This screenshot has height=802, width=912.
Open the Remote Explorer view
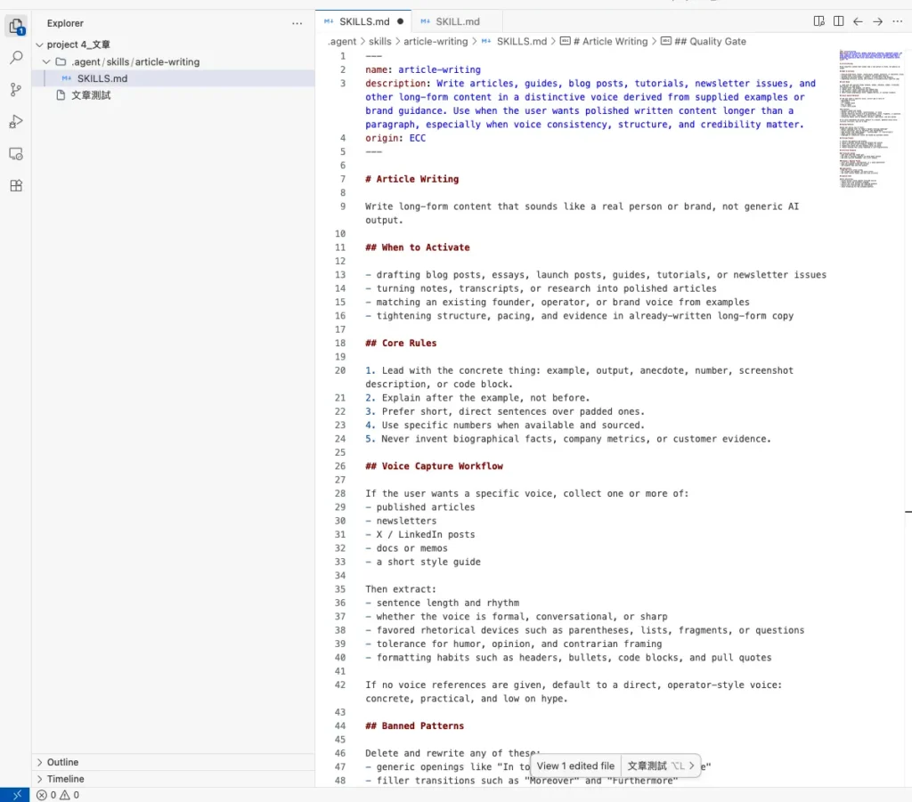16,154
